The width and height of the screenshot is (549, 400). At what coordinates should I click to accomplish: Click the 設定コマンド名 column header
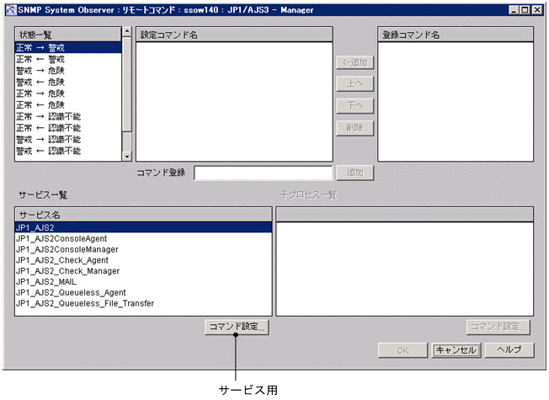[x=234, y=35]
